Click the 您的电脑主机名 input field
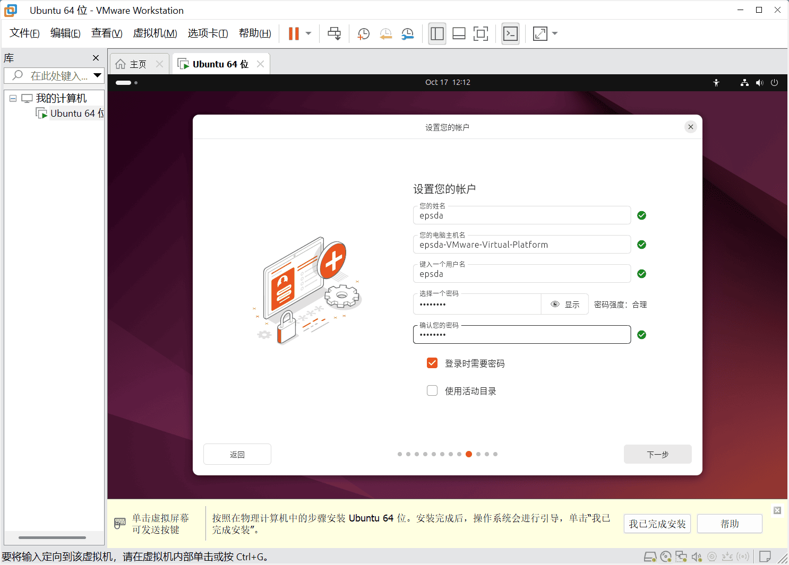This screenshot has height=565, width=789. click(x=522, y=245)
